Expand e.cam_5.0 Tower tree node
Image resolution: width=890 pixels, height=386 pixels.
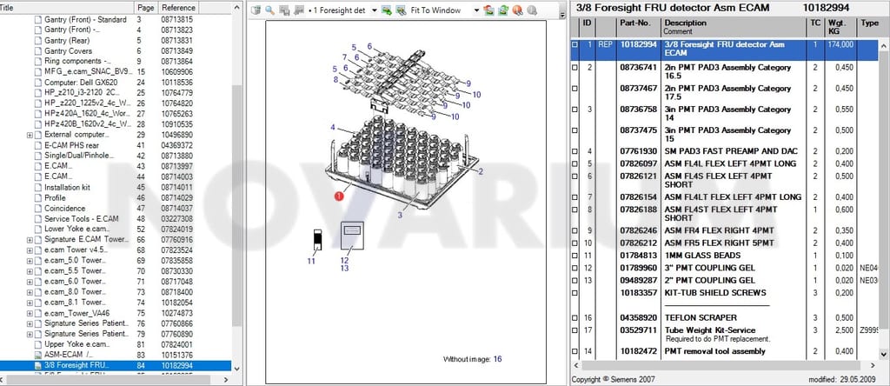point(30,261)
